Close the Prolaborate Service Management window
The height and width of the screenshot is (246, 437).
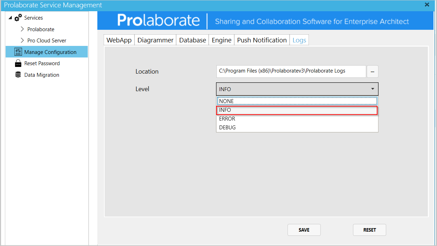pos(427,5)
